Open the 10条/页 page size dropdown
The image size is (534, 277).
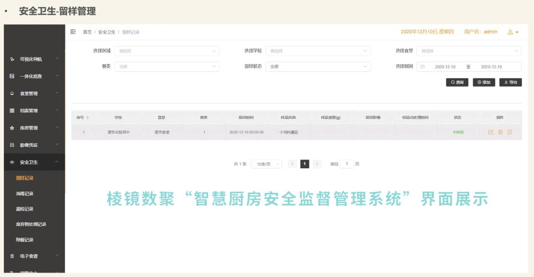[267, 164]
